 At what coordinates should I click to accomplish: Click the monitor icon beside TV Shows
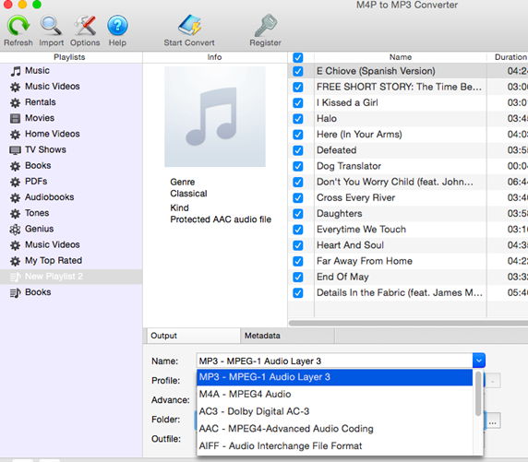click(15, 150)
